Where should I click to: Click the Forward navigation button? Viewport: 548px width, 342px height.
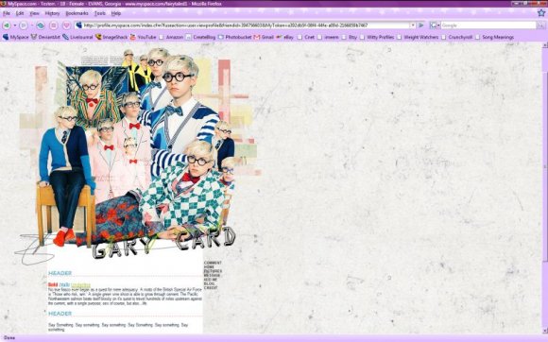pos(23,26)
